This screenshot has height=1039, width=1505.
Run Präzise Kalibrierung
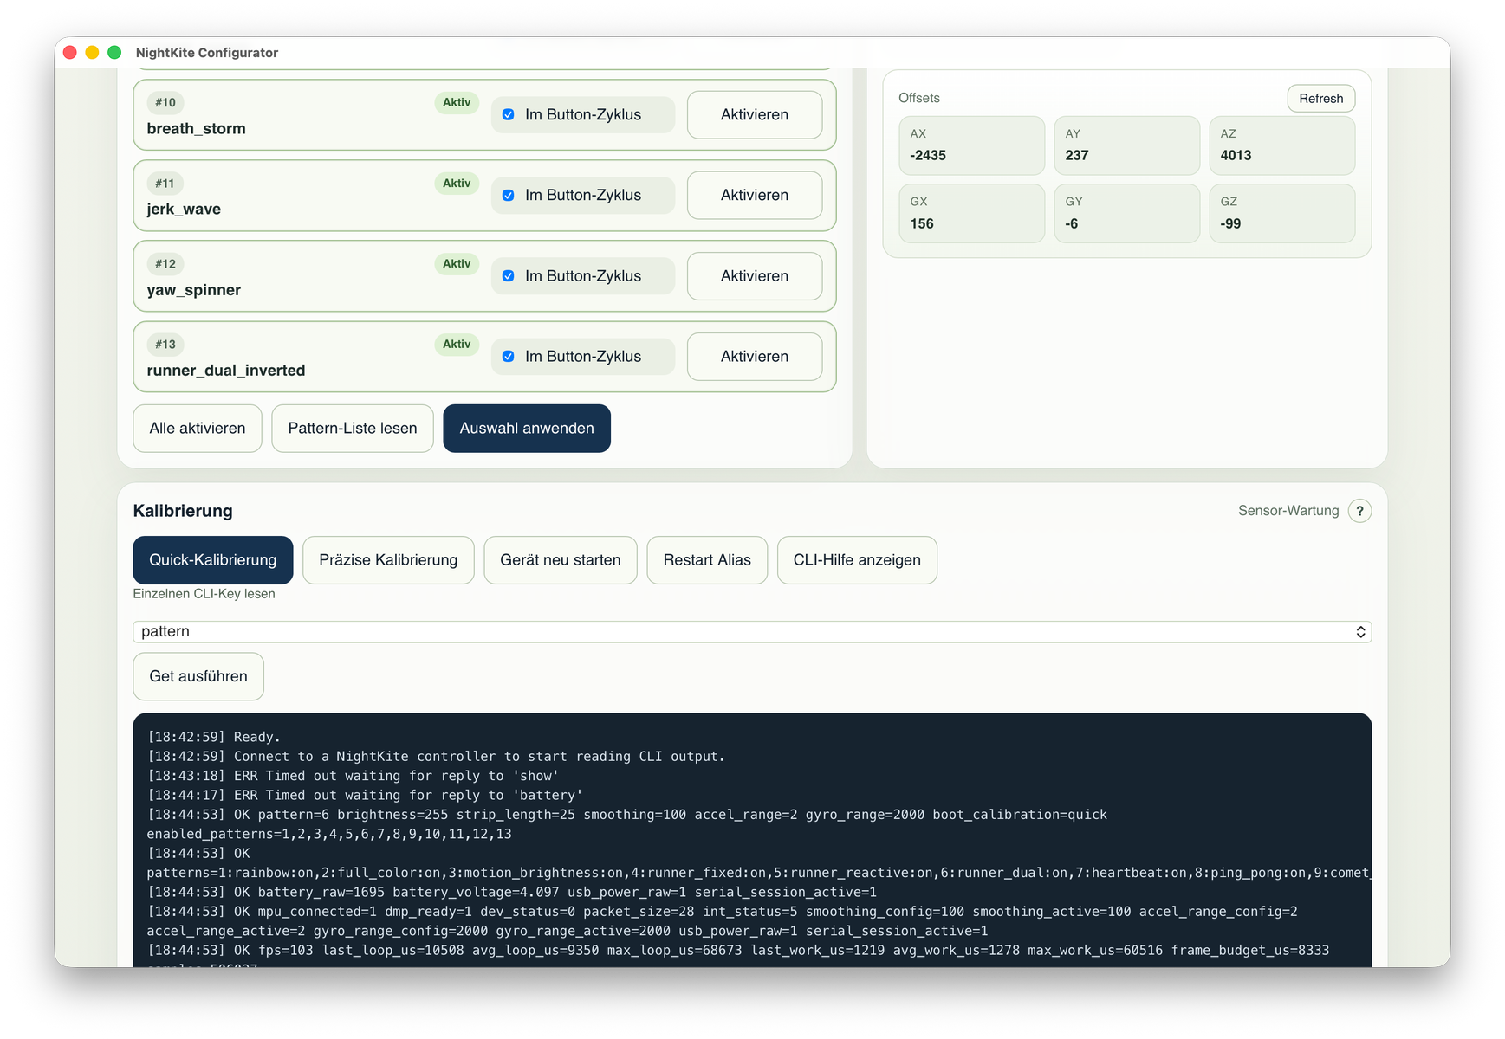(x=387, y=560)
